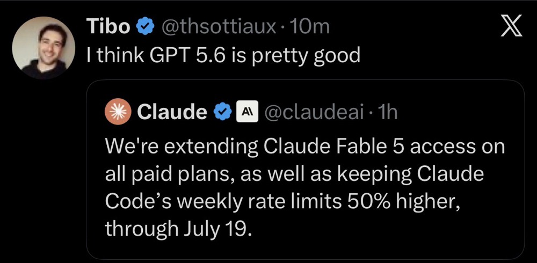Viewport: 537px width, 263px height.
Task: Open the Claude starburst avatar icon
Action: pyautogui.click(x=118, y=112)
